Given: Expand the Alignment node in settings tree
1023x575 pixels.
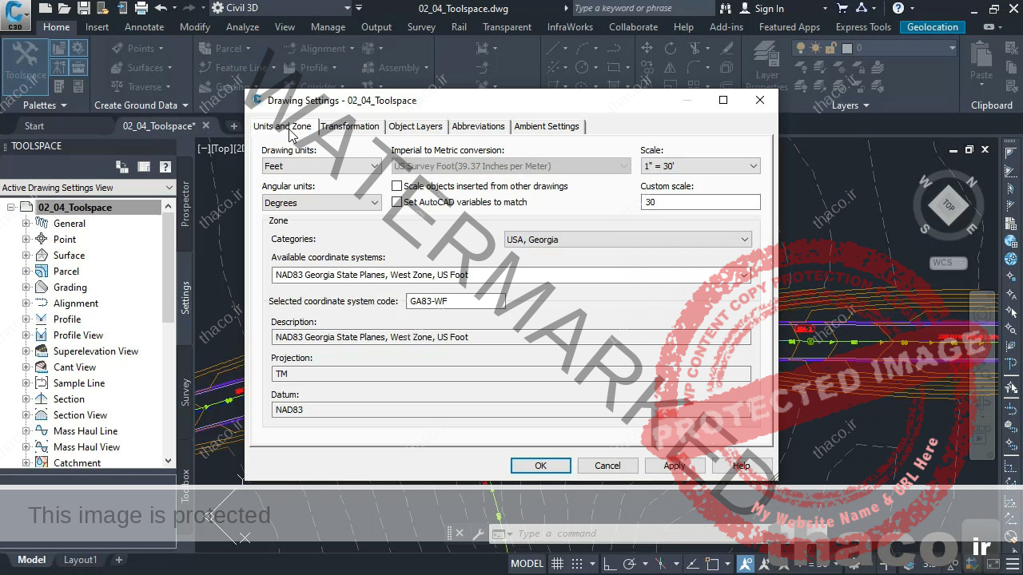Looking at the screenshot, I should tap(26, 303).
